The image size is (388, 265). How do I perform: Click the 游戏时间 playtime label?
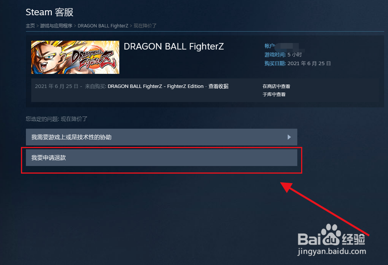pos(275,54)
